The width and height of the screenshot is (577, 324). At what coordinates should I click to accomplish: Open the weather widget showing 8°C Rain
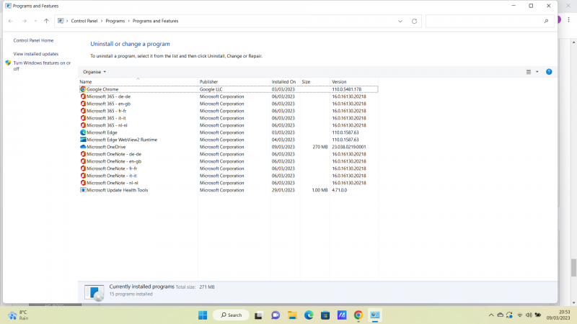pos(19,315)
